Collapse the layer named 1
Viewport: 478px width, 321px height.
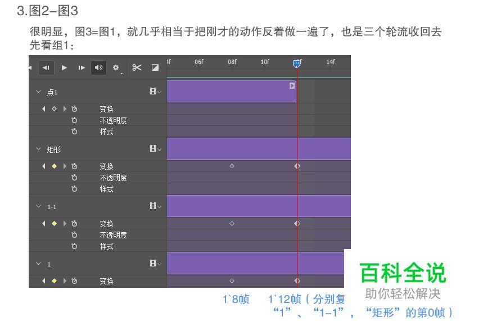tap(38, 264)
